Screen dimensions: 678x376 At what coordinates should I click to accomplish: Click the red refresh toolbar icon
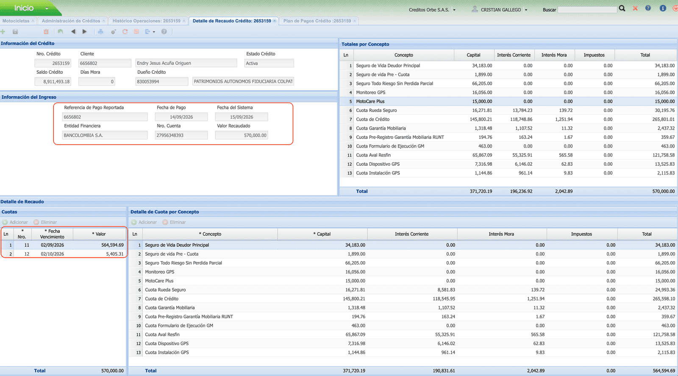click(x=125, y=32)
